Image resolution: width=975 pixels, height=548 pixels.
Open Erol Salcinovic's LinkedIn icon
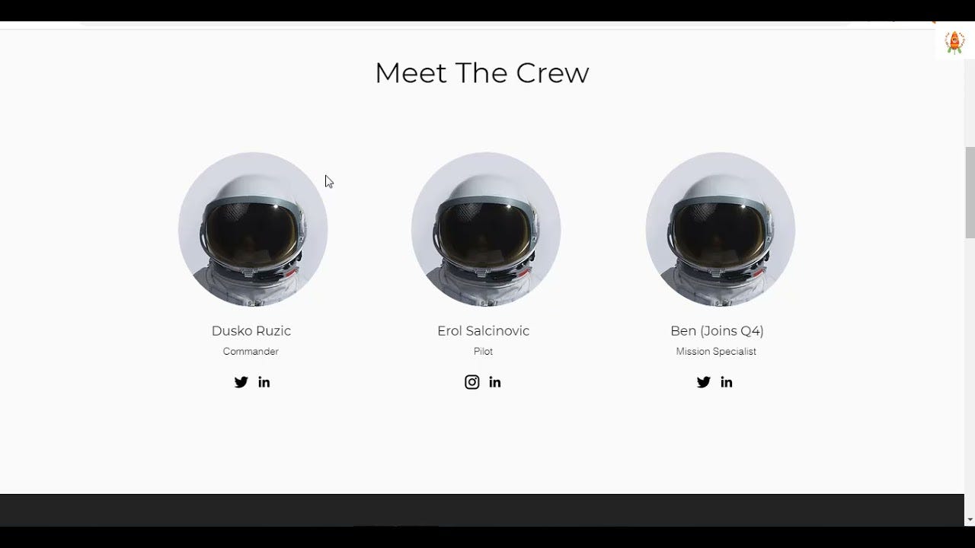tap(495, 382)
